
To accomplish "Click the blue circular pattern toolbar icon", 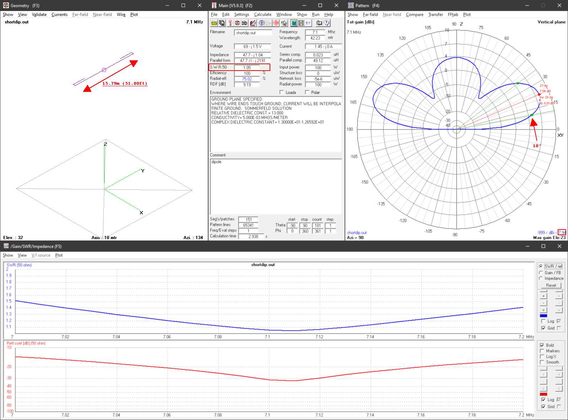I will pos(261,23).
